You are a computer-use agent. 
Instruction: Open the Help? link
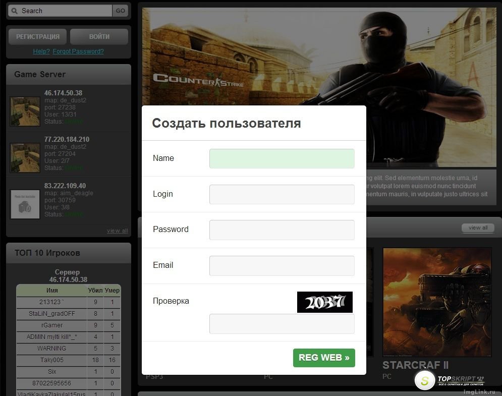click(x=41, y=51)
